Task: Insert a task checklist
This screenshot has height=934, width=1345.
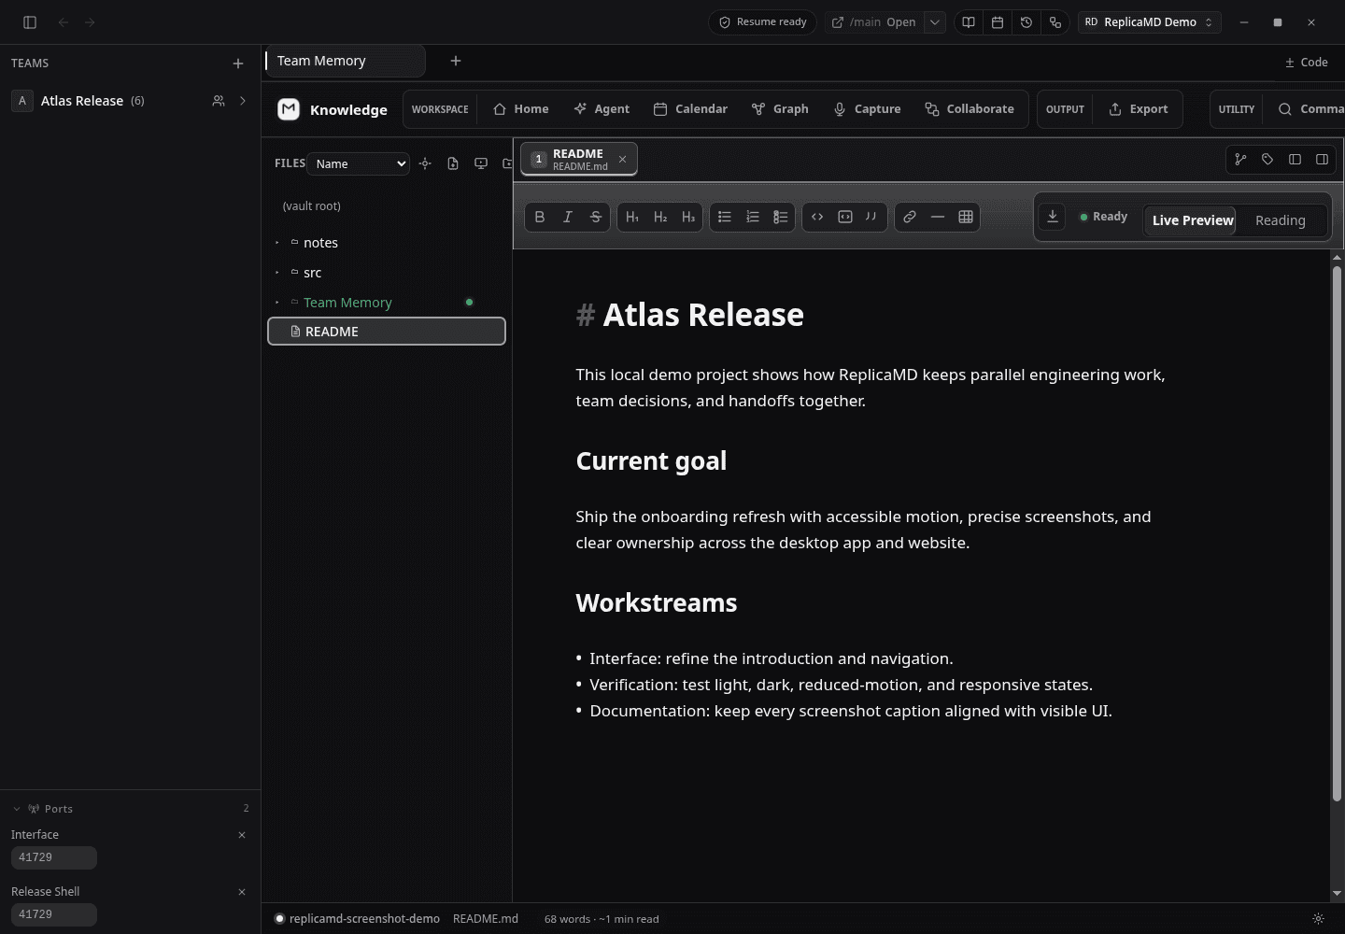Action: tap(781, 217)
